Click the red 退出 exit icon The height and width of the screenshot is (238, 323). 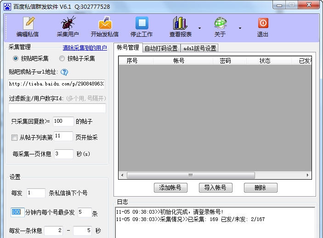[x=263, y=23]
